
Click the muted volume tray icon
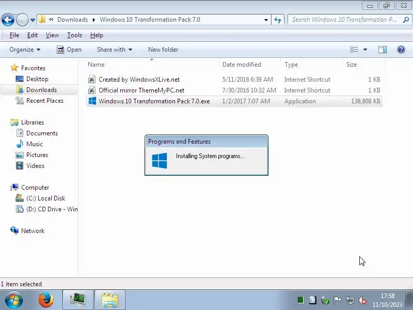point(362,300)
